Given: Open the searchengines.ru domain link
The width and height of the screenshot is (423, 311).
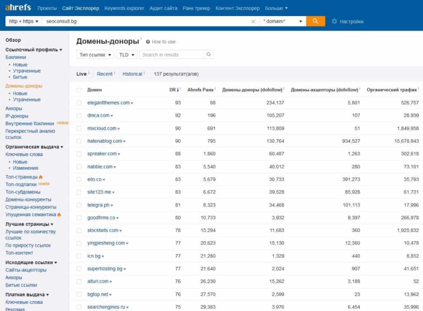Looking at the screenshot, I should (x=106, y=307).
